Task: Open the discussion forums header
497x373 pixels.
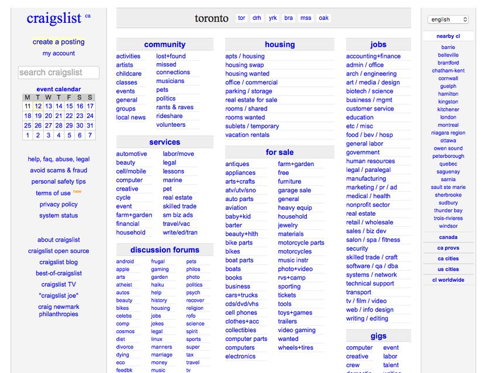Action: coord(165,250)
